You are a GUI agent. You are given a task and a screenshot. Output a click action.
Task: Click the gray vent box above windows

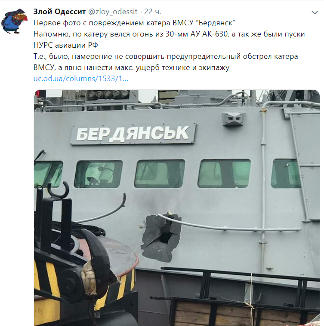click(234, 119)
